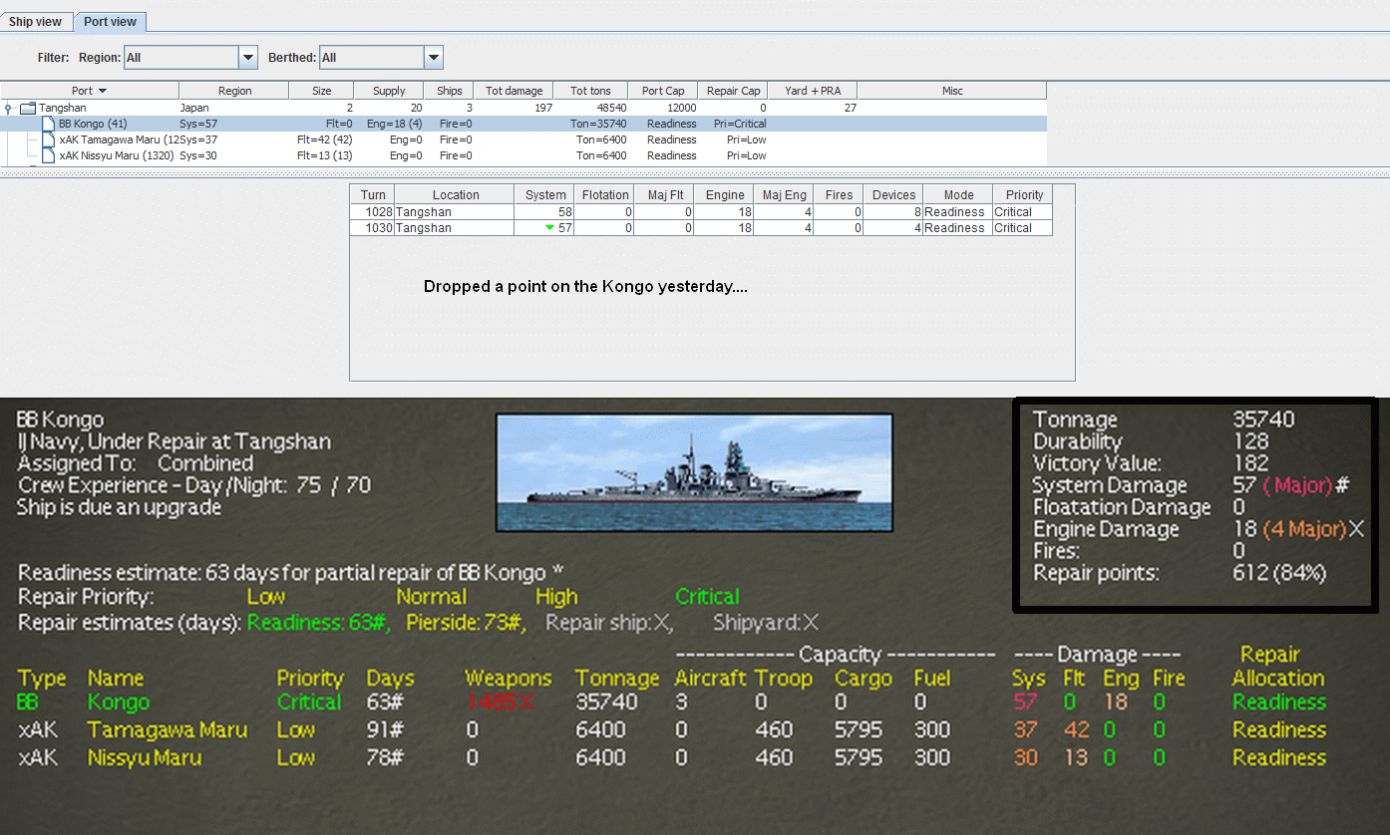This screenshot has height=835, width=1390.
Task: Click Nissyu Maru's Readiness repair allocation
Action: (x=1279, y=757)
